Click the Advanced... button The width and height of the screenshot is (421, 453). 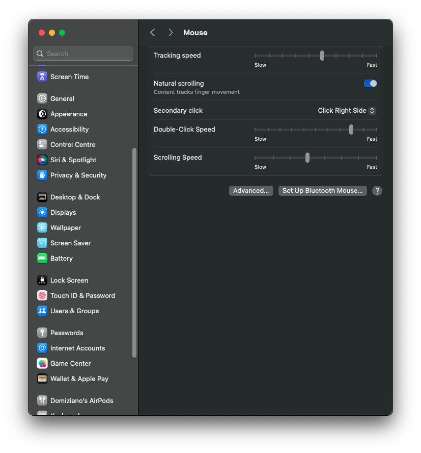tap(251, 191)
